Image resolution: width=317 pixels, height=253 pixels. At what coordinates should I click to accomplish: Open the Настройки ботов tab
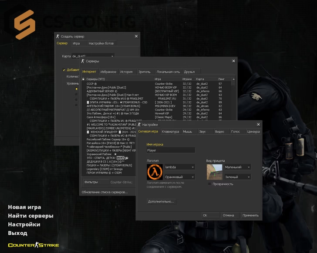tap(101, 43)
